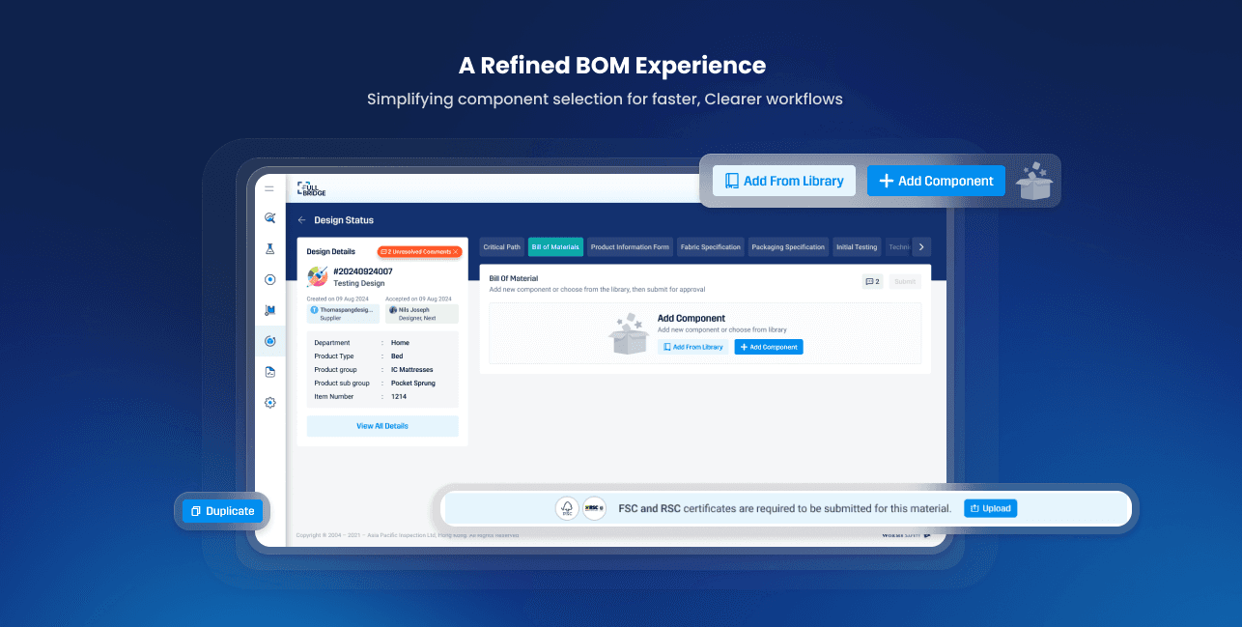Open the comments counter showing 2
Image resolution: width=1242 pixels, height=627 pixels.
[x=872, y=281]
